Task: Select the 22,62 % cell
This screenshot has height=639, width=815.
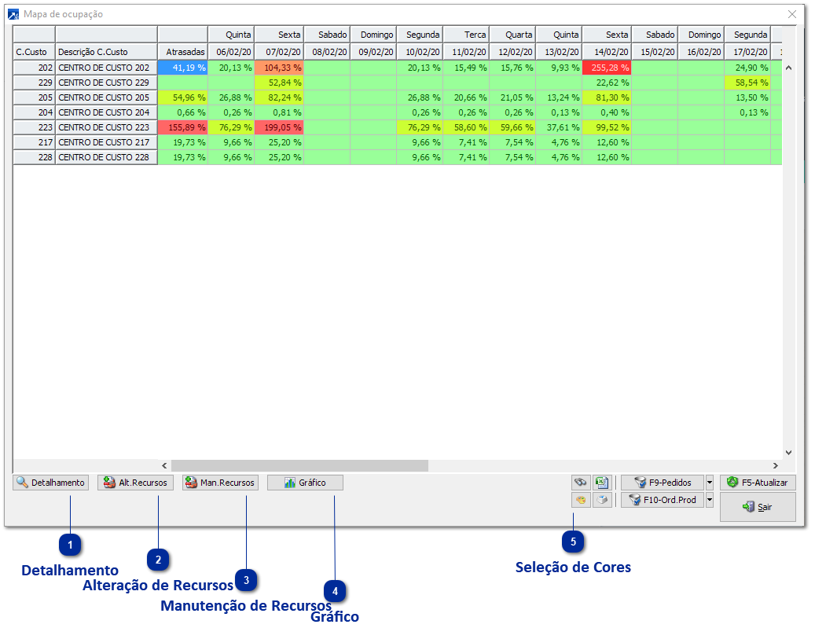Action: click(x=607, y=83)
